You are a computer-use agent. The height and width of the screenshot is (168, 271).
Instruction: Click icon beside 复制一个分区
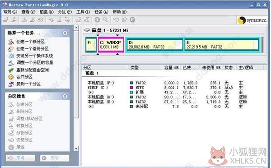[x=11, y=84]
